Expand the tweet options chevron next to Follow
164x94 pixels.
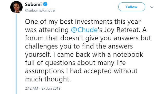152,7
